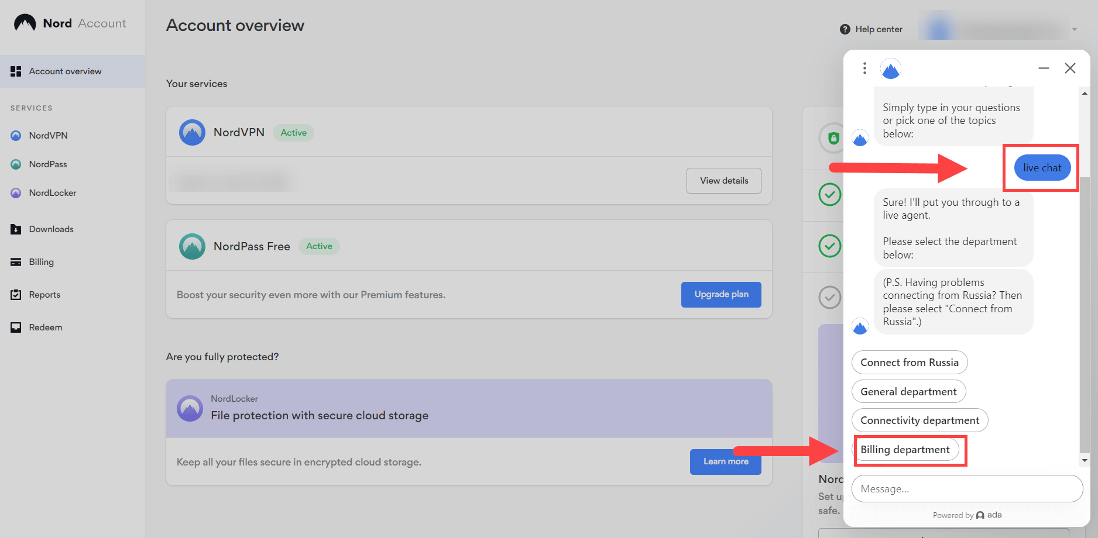Open the Billing page label

coord(42,262)
